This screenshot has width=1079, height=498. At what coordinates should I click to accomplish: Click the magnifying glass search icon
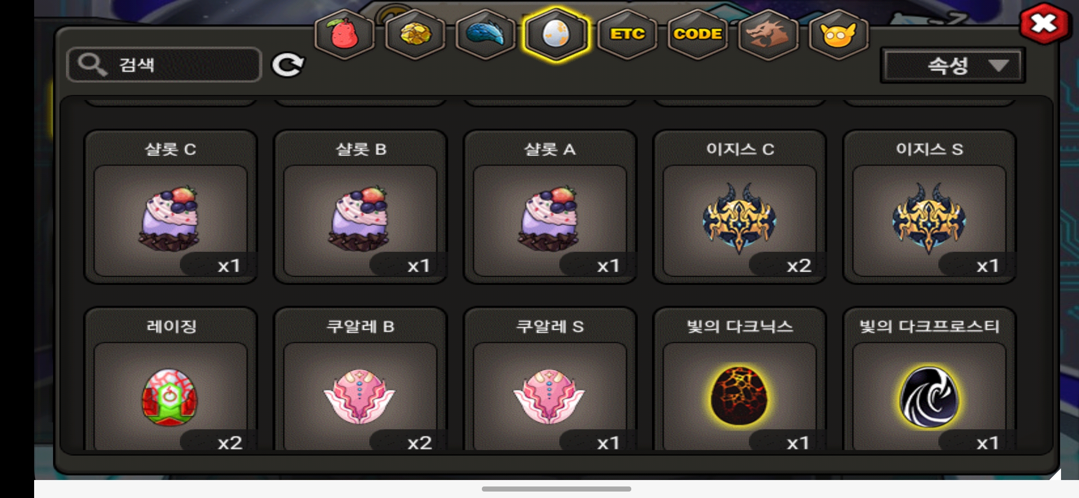click(x=92, y=65)
